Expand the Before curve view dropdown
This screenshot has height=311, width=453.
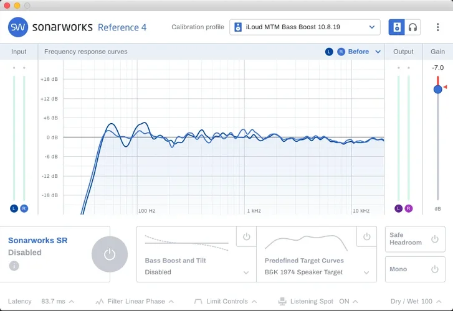(x=378, y=52)
